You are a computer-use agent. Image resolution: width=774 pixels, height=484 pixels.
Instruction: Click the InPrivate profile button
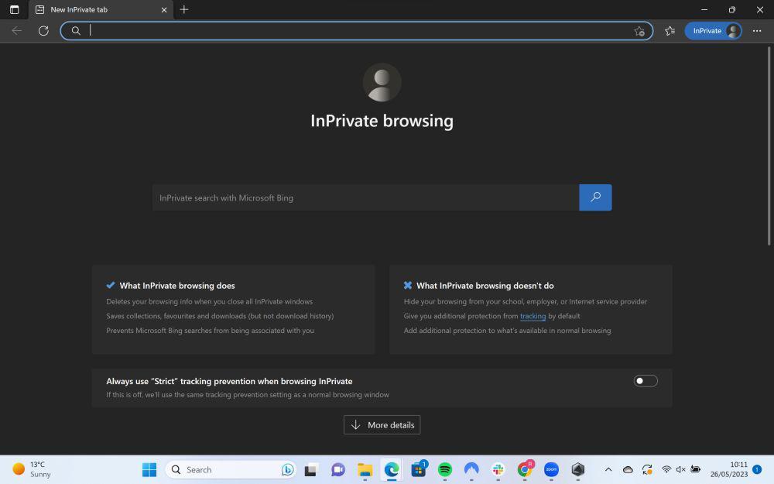click(714, 31)
